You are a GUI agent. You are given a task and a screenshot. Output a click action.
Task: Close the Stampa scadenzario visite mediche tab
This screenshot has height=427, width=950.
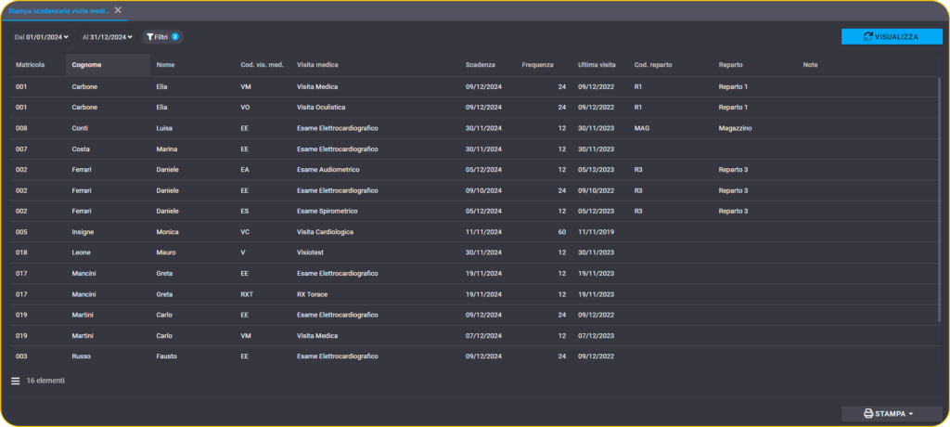pyautogui.click(x=118, y=9)
